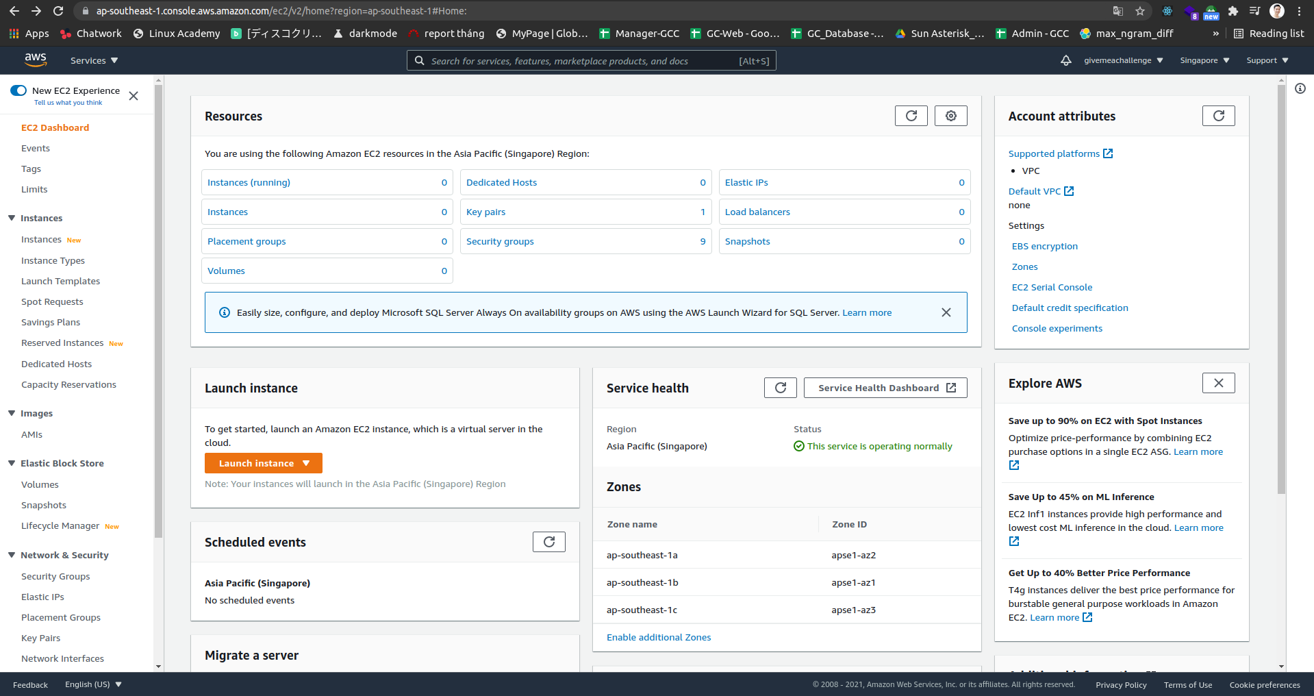Image resolution: width=1314 pixels, height=696 pixels.
Task: Expand the Singapore region selector
Action: click(1204, 60)
